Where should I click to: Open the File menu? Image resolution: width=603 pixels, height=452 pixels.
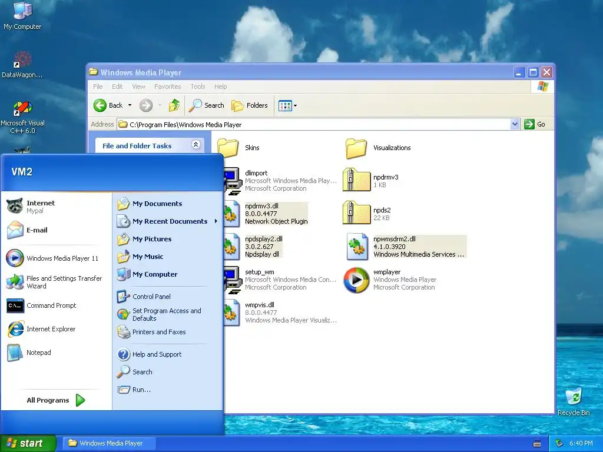click(x=98, y=87)
